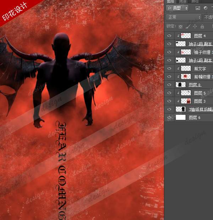Screen dimensions: 213x220
Task: Click the clipping mask arrow on 图层 5
Action: (178, 93)
